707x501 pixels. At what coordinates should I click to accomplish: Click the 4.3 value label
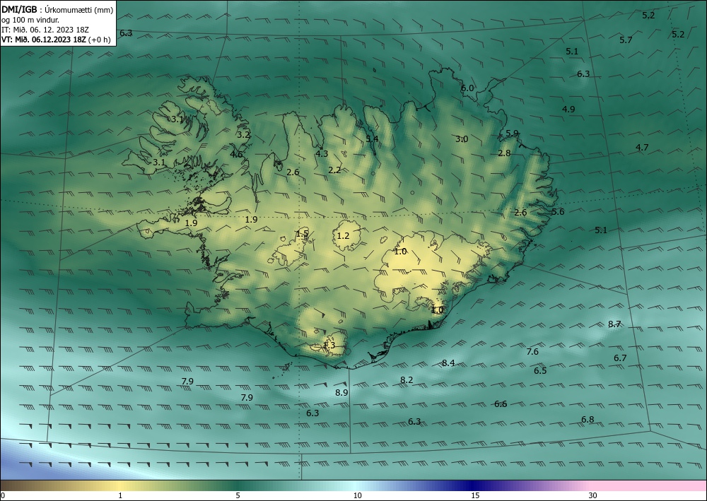click(322, 153)
